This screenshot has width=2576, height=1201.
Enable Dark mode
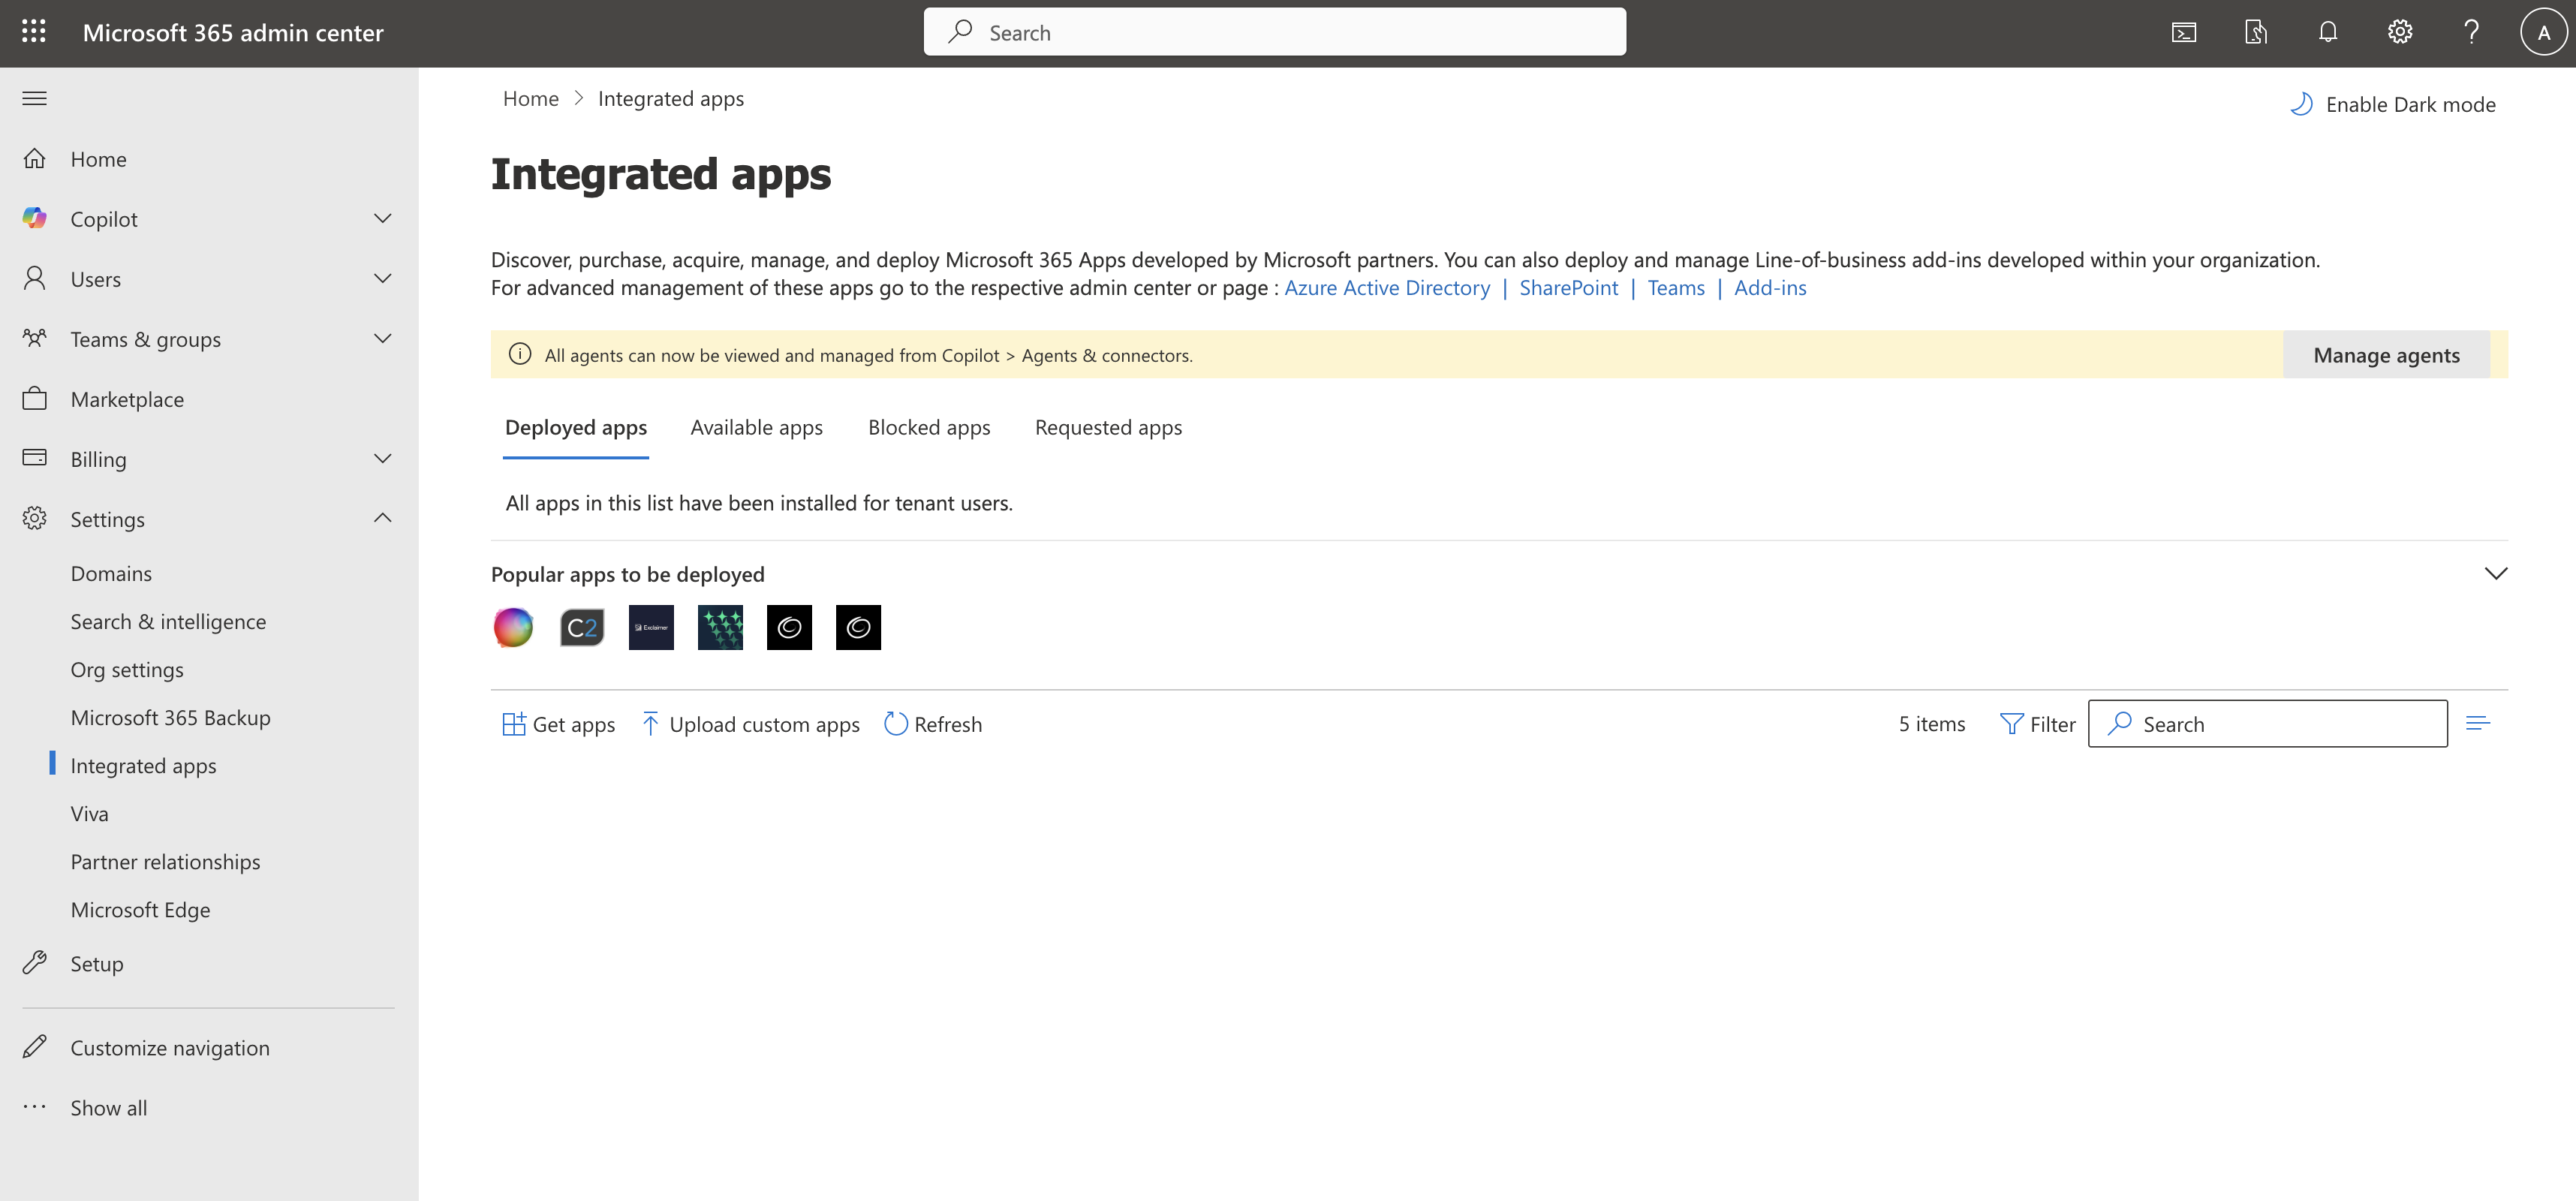(x=2392, y=103)
